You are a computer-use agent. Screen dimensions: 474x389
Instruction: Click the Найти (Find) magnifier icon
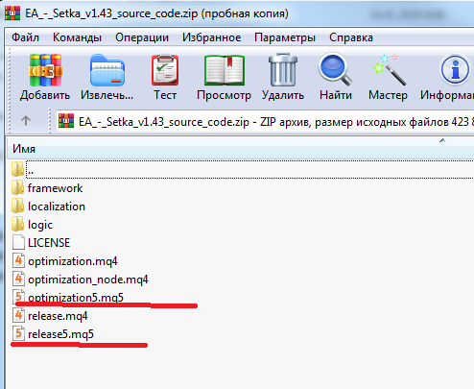335,69
